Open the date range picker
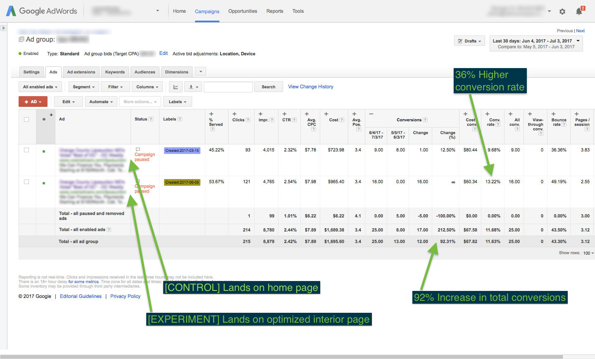The image size is (595, 359). coord(536,44)
